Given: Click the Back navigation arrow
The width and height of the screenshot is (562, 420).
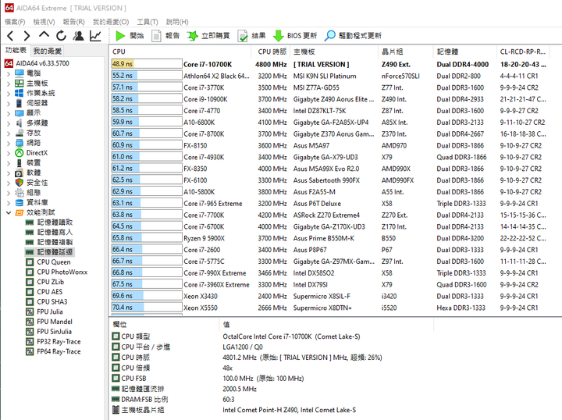Looking at the screenshot, I should coord(10,36).
